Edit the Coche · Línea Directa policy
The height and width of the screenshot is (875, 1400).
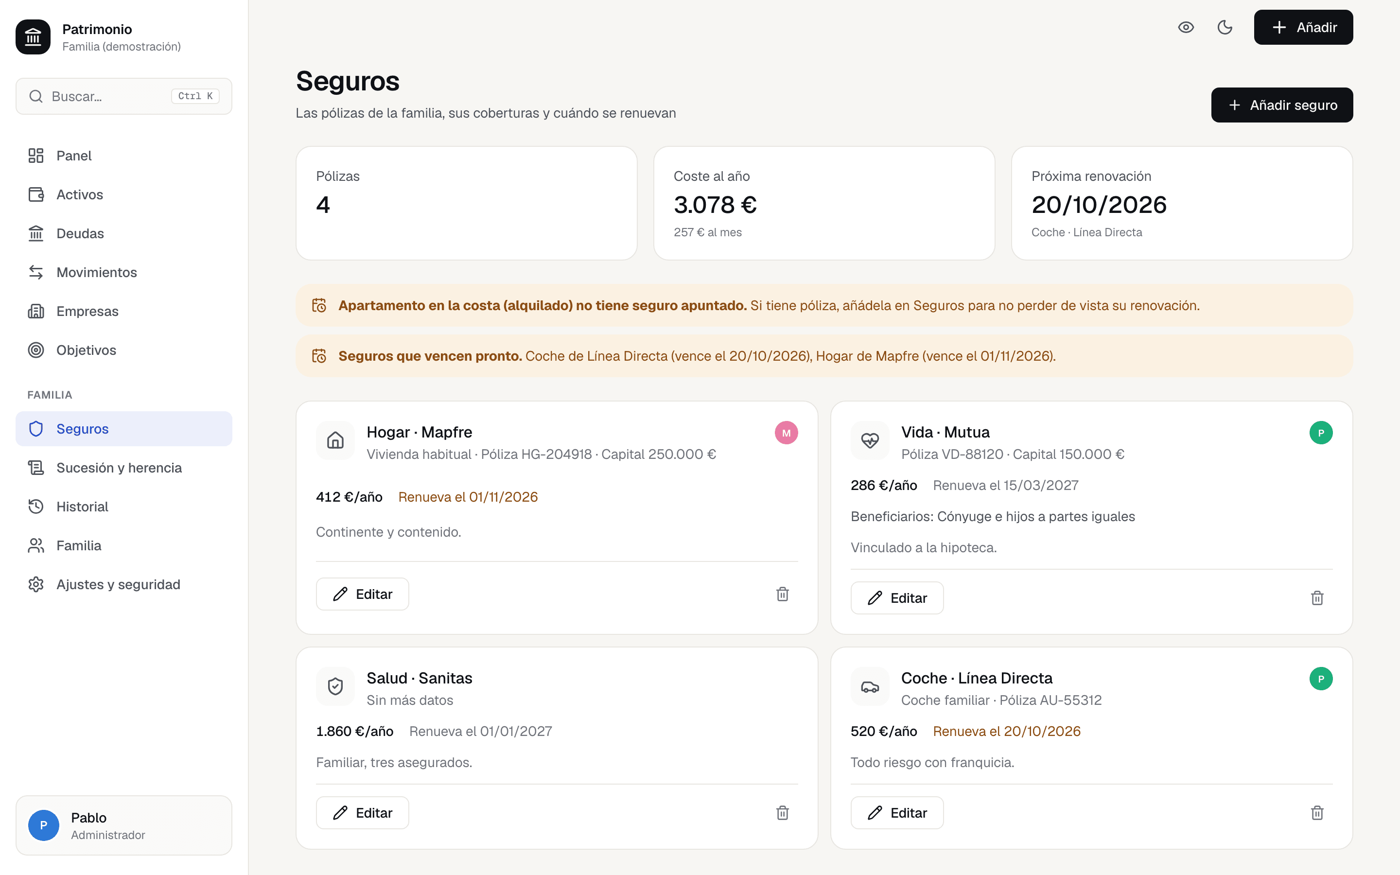tap(897, 813)
